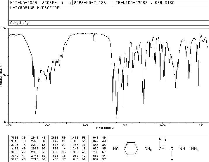Screen dimensions: 209x162
Task: Click the WAVENUMBER axis title
Action: [x=105, y=128]
